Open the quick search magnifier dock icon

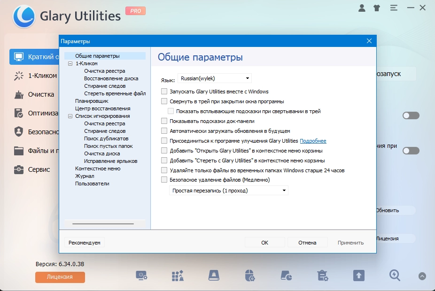(395, 276)
